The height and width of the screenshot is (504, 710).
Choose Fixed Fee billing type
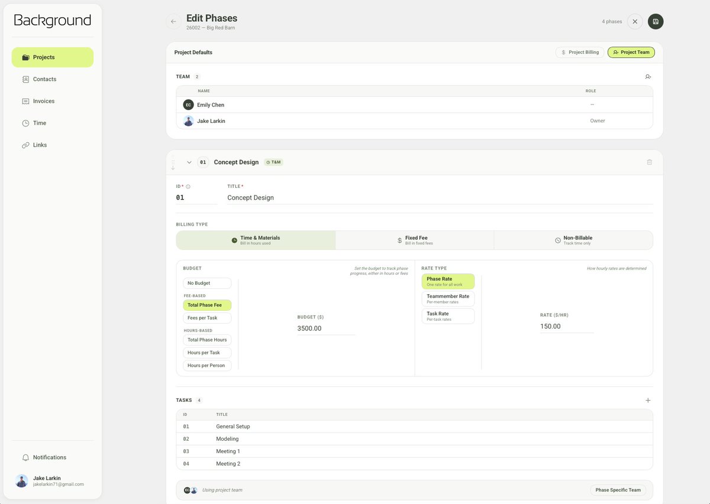[x=415, y=240]
